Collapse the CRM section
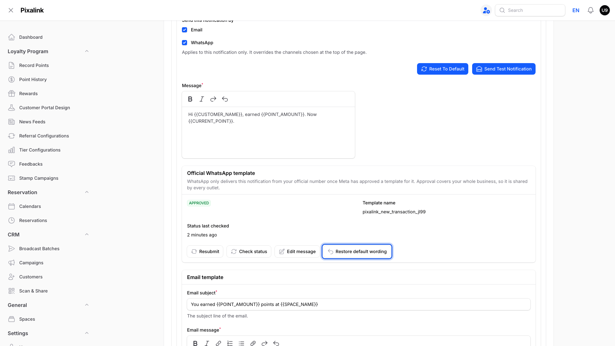Screen dimensions: 615x346 pyautogui.click(x=87, y=235)
